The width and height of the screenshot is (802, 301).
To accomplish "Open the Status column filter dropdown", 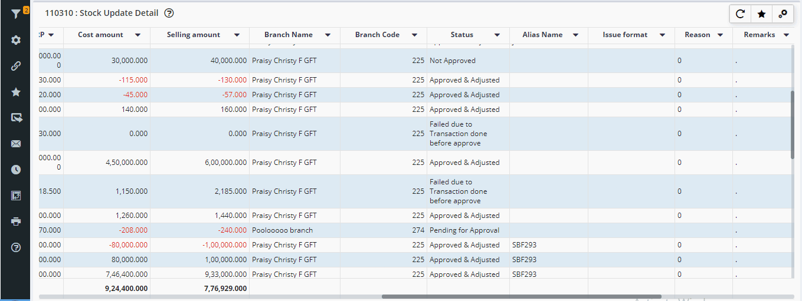I will click(x=497, y=35).
